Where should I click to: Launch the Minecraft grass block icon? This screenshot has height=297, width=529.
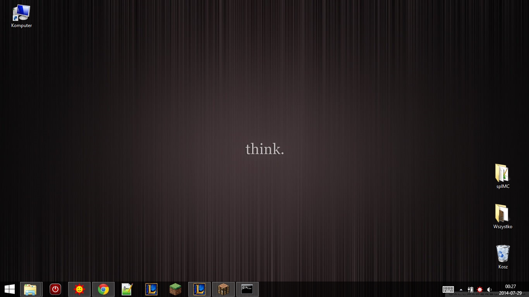[175, 289]
